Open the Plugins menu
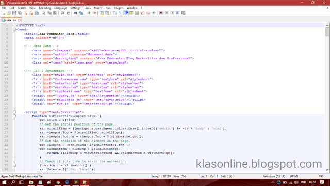The image size is (330, 186). [x=119, y=8]
